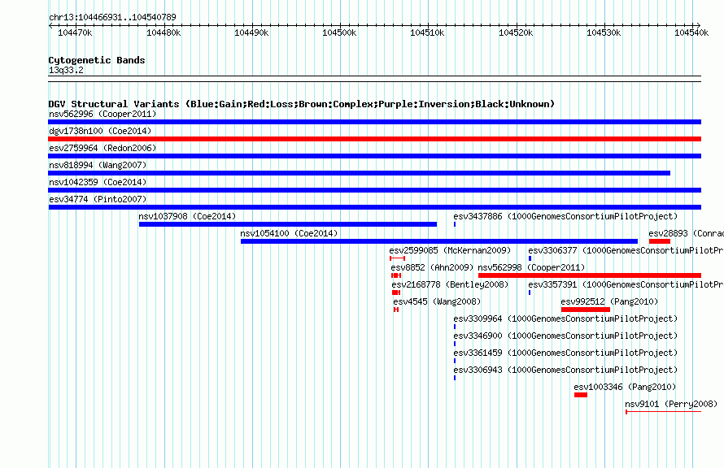Click the 104490k ruler tick label
This screenshot has height=468, width=724.
(251, 32)
